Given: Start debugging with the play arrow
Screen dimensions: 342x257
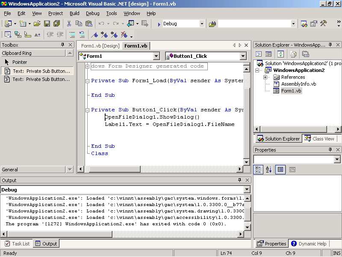Looking at the screenshot, I should [x=159, y=24].
